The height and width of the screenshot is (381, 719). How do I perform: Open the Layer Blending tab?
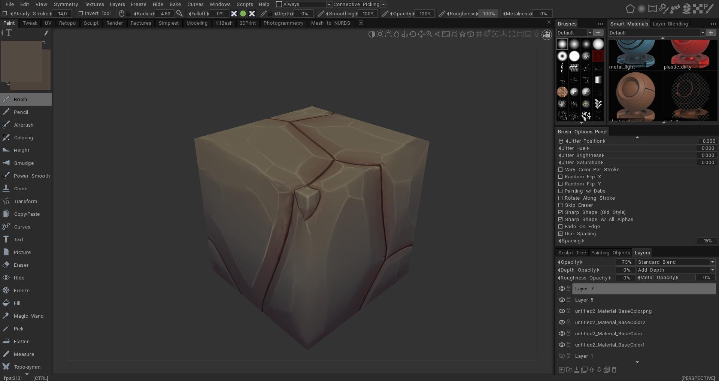[x=670, y=24]
